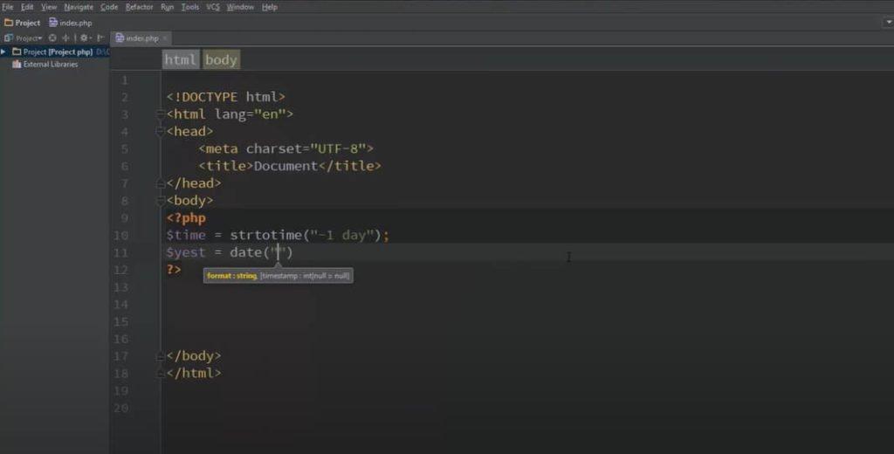Open the Navigate menu
Screen dimensions: 894x454
(79, 7)
